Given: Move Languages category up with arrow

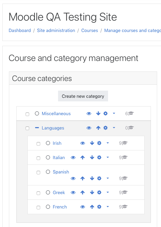Looking at the screenshot, I should click(x=98, y=128).
